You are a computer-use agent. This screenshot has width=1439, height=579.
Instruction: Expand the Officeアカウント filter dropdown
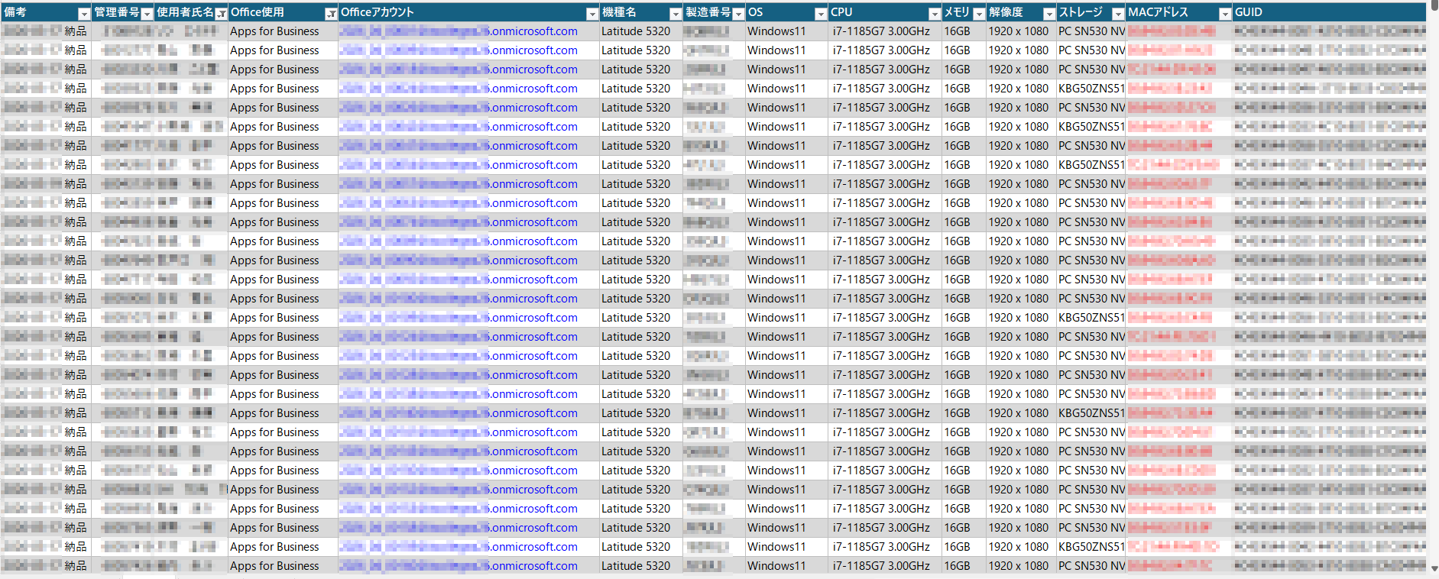pyautogui.click(x=592, y=14)
